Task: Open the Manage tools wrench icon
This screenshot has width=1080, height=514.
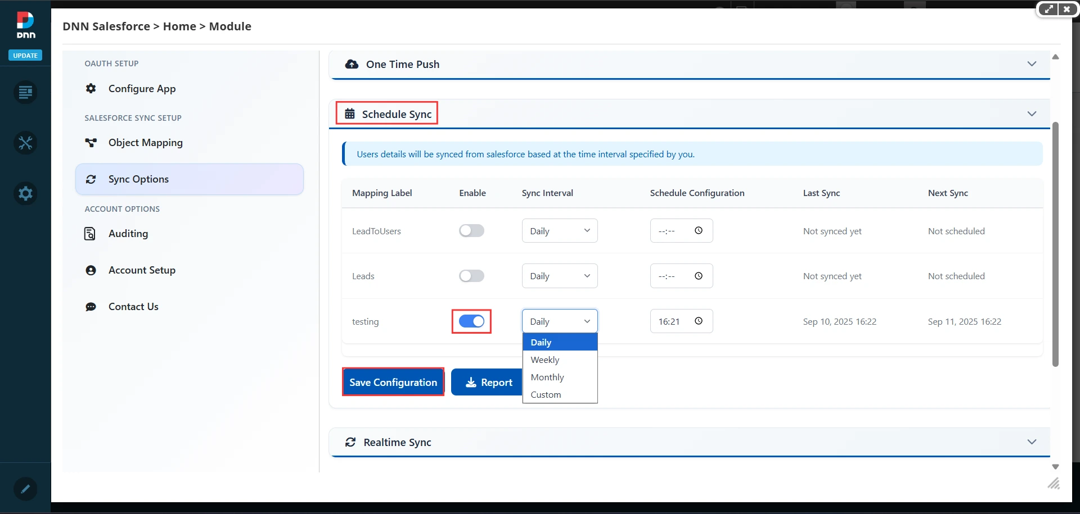Action: tap(25, 143)
